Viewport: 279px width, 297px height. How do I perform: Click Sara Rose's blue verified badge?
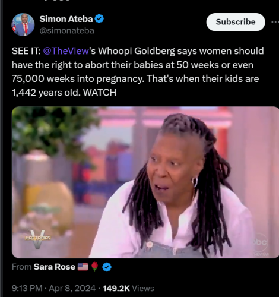coord(107,267)
